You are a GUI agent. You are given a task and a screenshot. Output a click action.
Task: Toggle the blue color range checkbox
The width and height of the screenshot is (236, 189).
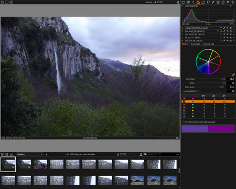pos(184,102)
